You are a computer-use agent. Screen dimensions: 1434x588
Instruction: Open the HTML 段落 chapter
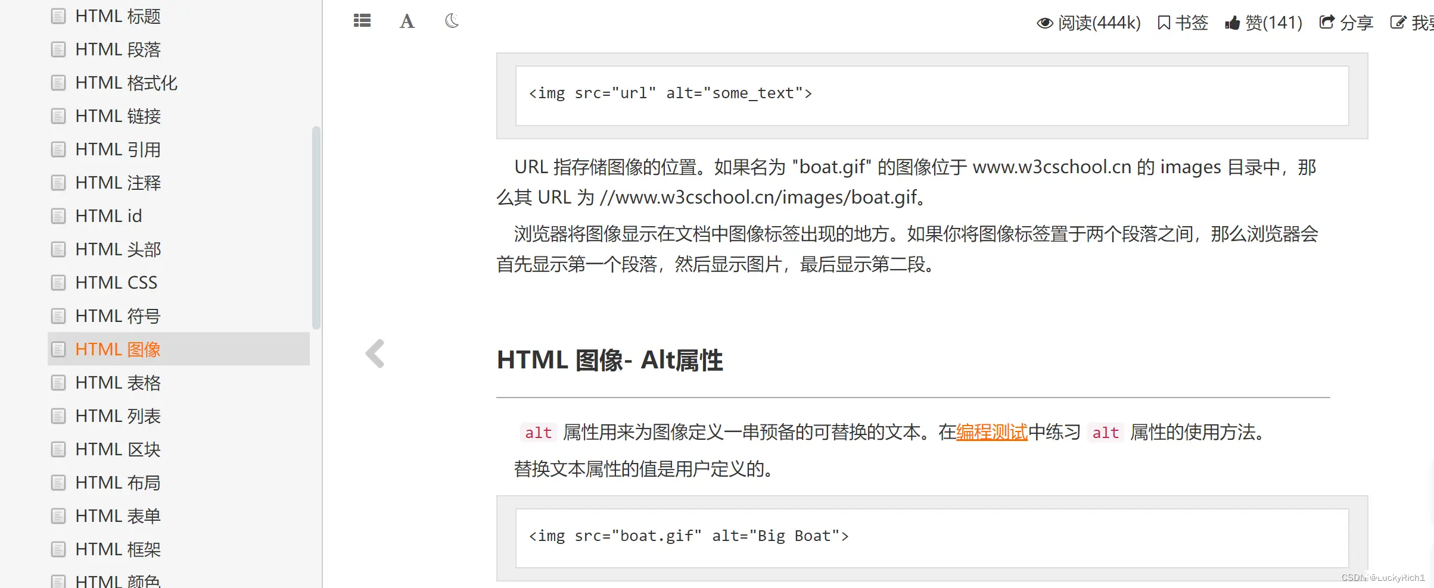[118, 49]
